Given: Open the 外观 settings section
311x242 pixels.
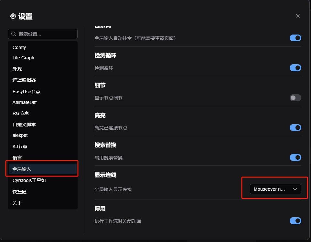Looking at the screenshot, I should tap(17, 69).
